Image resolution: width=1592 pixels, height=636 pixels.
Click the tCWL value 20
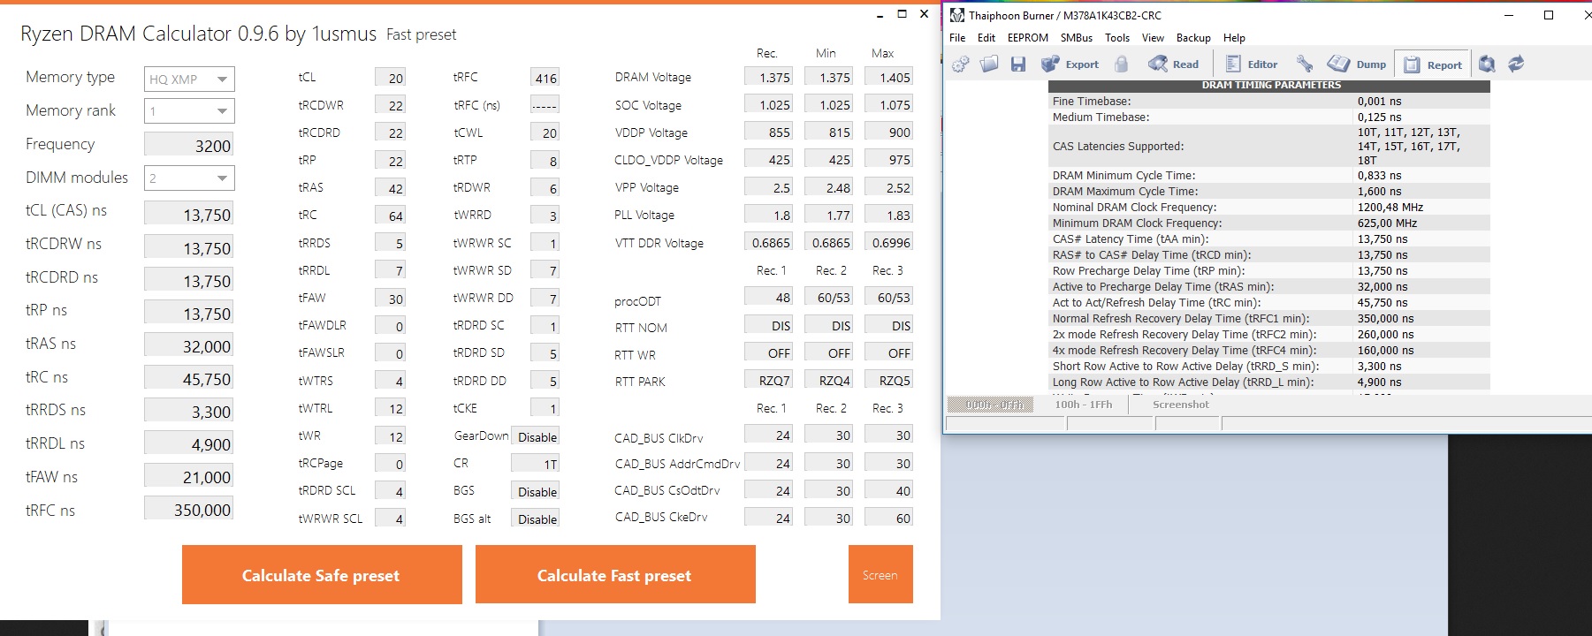tap(545, 132)
